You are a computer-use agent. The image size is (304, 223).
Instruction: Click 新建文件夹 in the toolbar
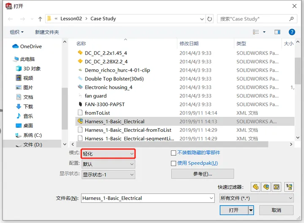tap(47, 32)
